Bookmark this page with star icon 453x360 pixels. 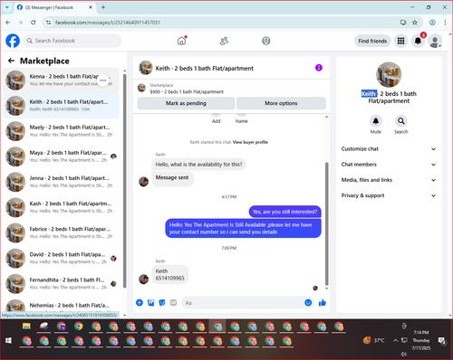(x=415, y=23)
